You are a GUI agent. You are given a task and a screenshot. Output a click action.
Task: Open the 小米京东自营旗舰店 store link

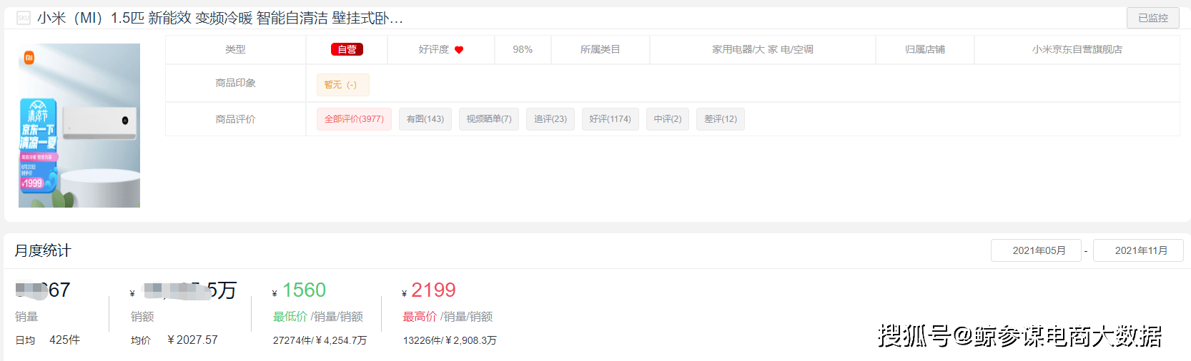tap(1077, 49)
